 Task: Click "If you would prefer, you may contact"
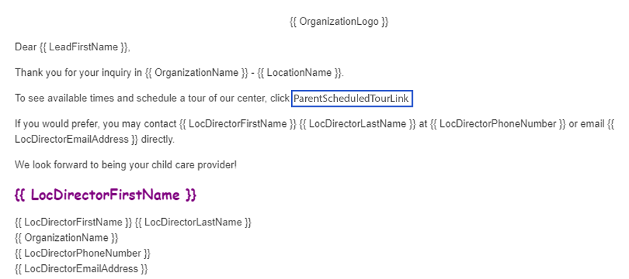[x=95, y=124]
